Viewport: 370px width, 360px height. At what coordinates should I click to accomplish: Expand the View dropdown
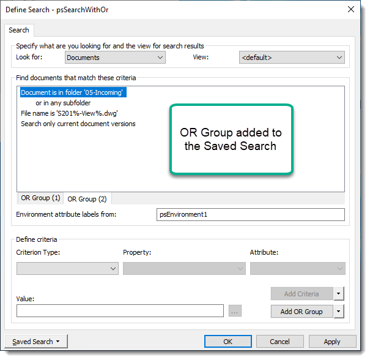coord(292,58)
